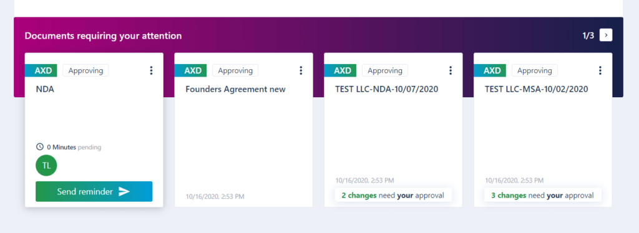Open three-dot menu on TEST LLC-MSA-10/02/2020 card
This screenshot has width=639, height=233.
(x=600, y=70)
